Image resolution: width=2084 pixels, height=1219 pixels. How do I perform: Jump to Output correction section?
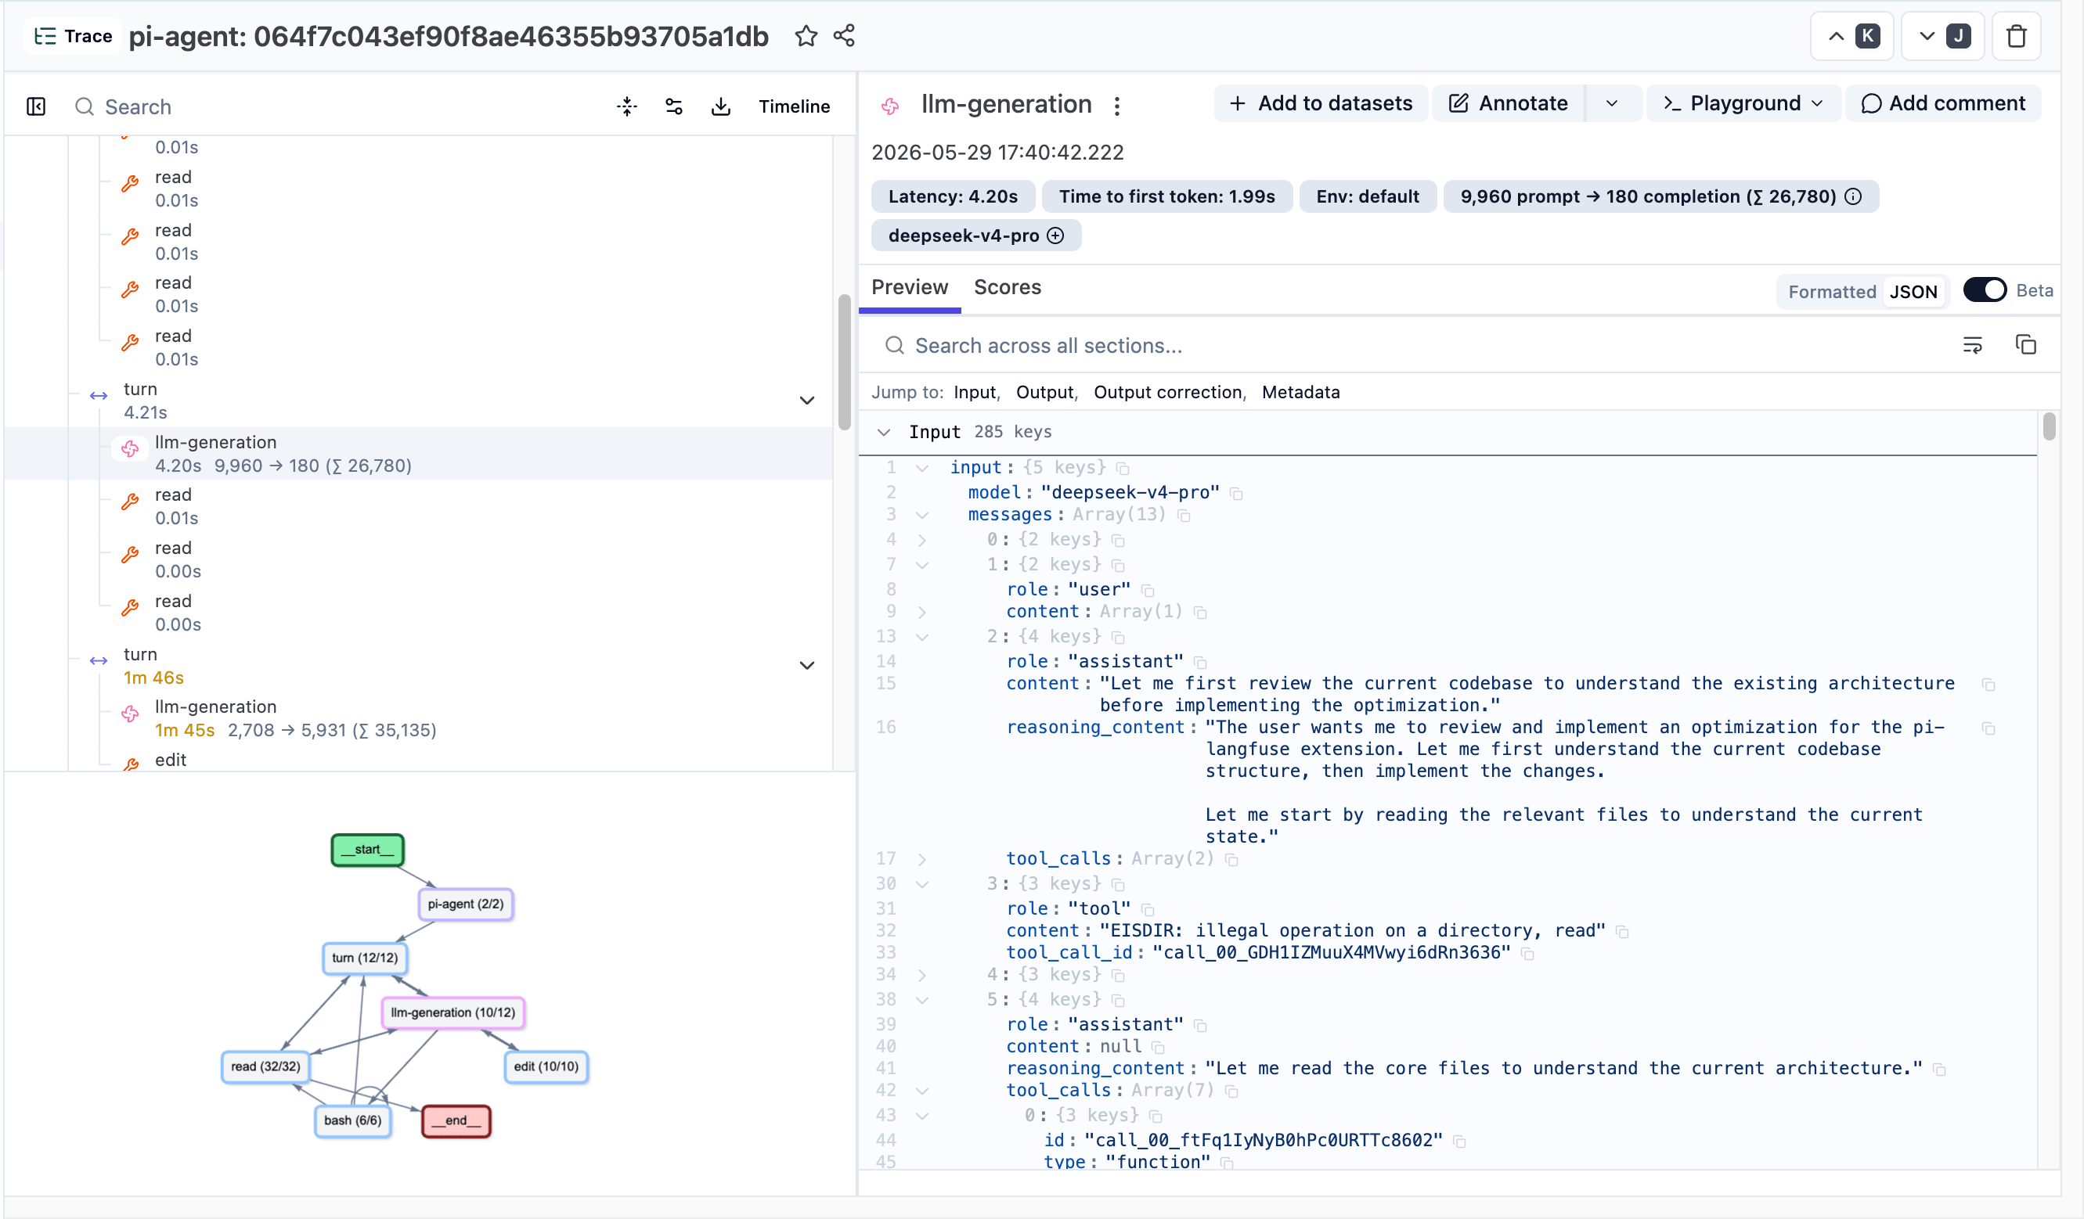[1168, 393]
